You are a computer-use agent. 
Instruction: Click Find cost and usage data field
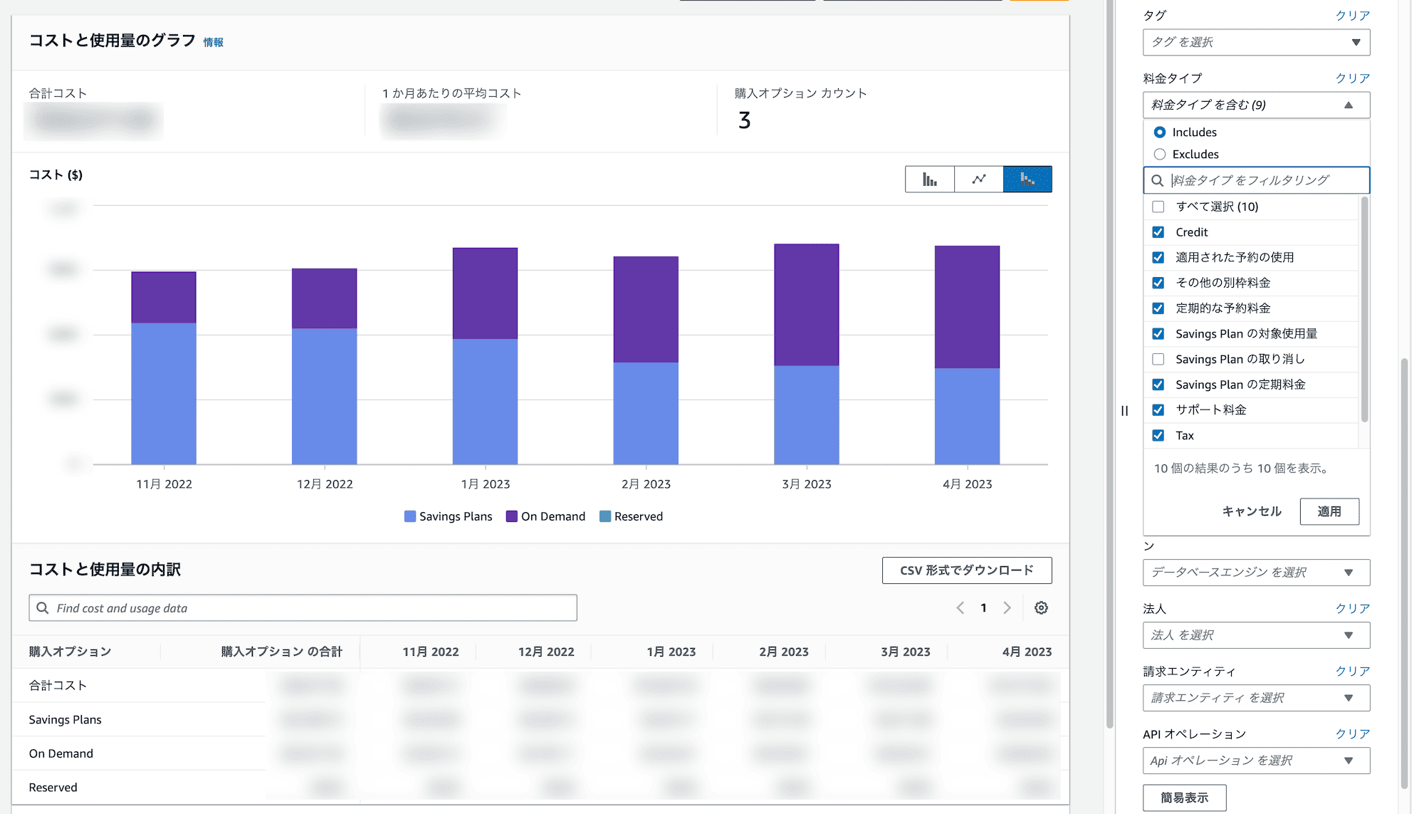(x=303, y=608)
